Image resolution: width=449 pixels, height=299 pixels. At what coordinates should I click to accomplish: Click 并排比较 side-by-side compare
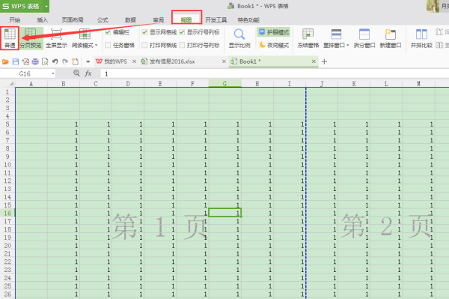click(x=421, y=37)
